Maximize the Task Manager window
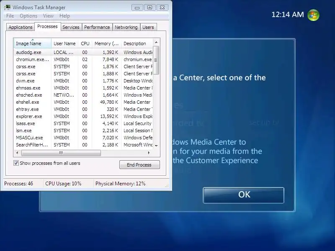The image size is (335, 251). pyautogui.click(x=150, y=8)
